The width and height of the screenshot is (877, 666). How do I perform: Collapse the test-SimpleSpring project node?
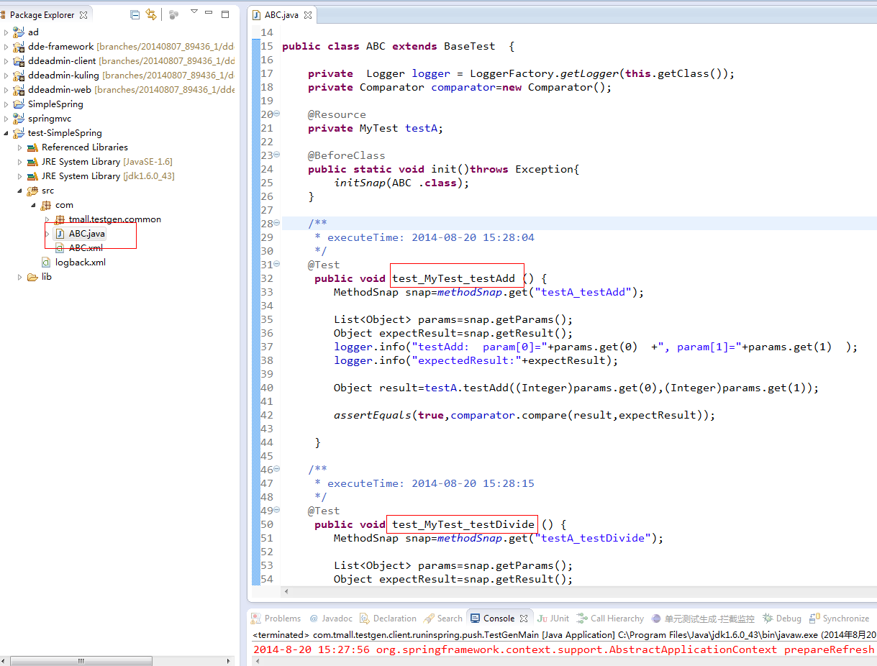click(6, 133)
